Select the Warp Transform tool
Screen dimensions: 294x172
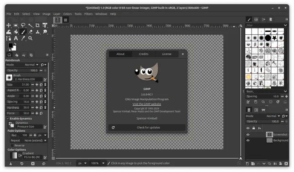point(9,32)
